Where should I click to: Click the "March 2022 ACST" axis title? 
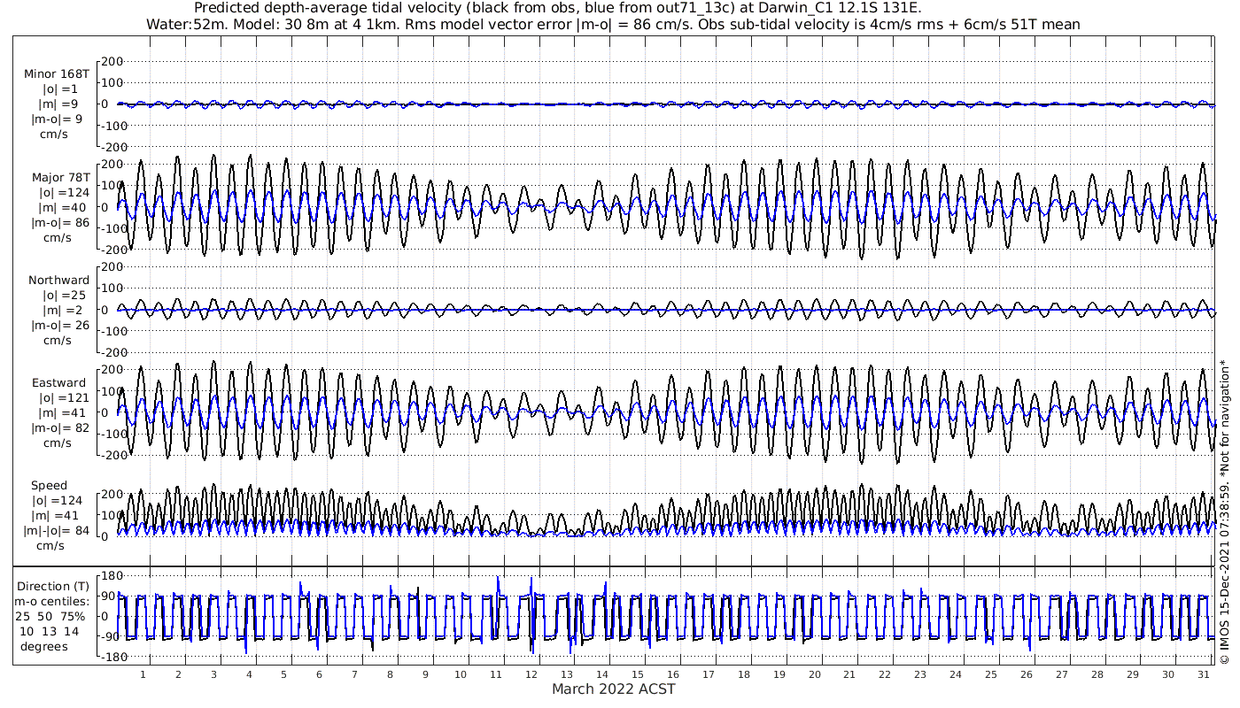click(x=613, y=689)
